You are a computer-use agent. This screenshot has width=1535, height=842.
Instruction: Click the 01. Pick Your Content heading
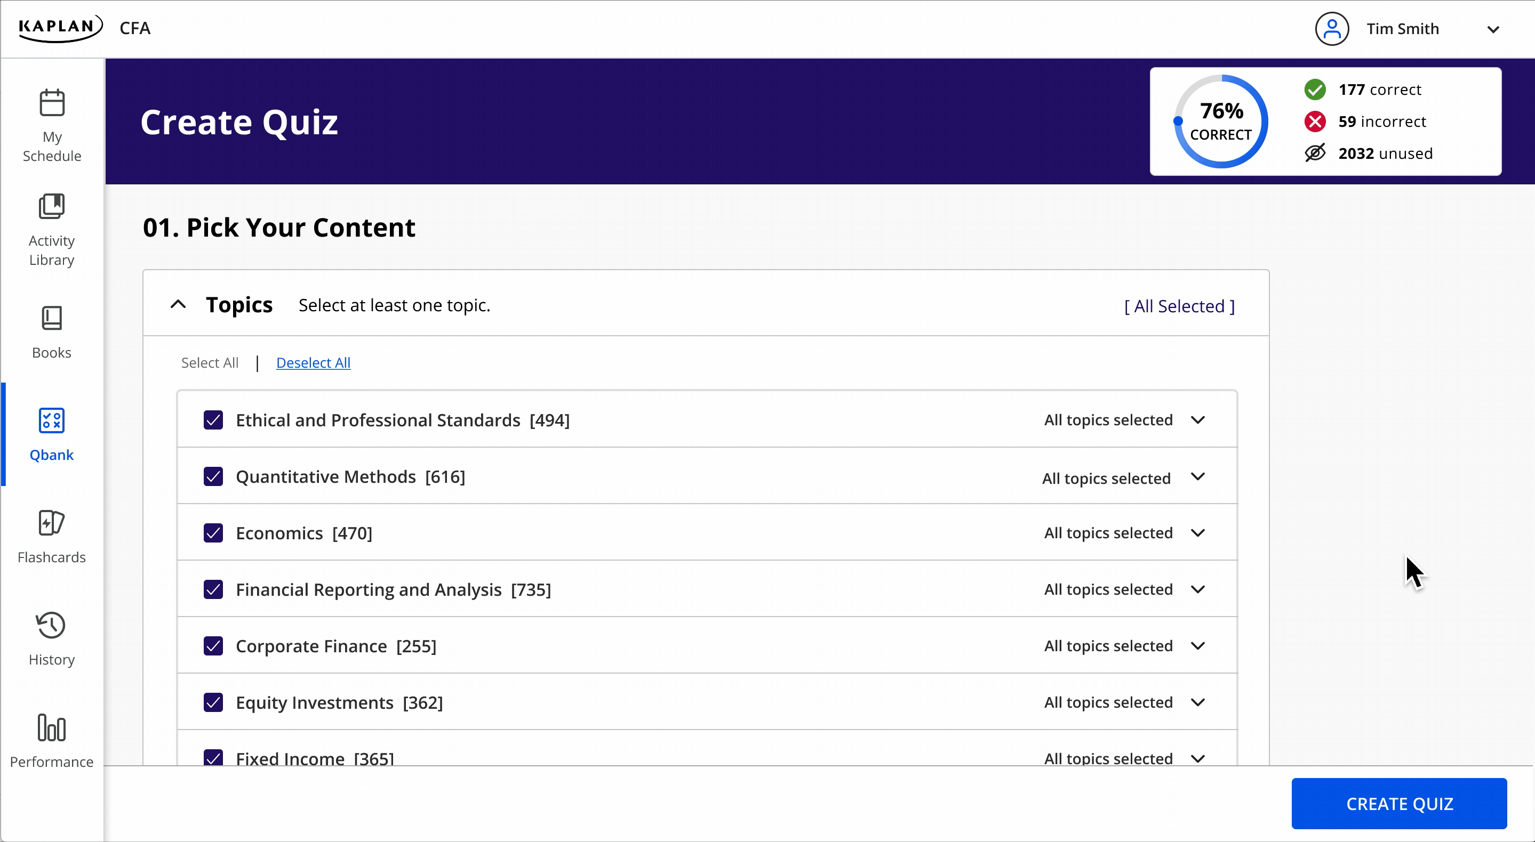tap(279, 228)
